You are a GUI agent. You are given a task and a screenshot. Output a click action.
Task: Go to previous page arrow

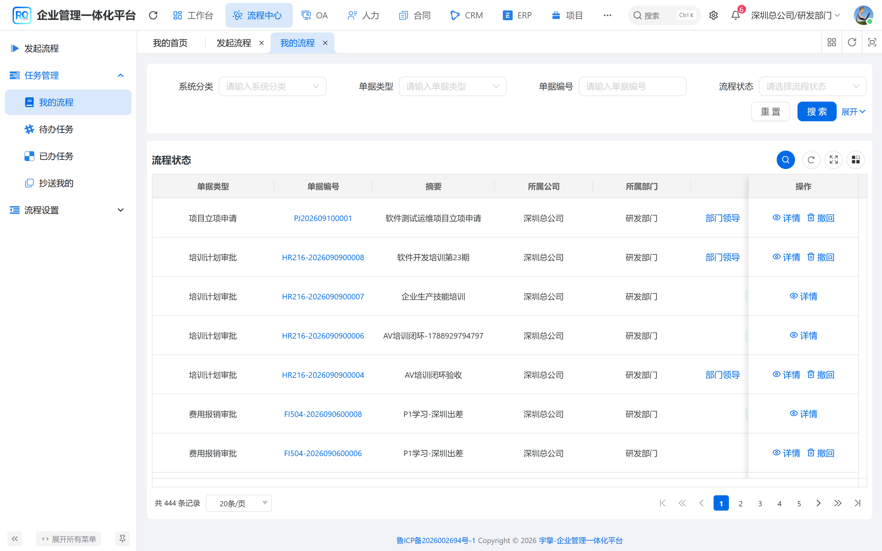pyautogui.click(x=702, y=503)
